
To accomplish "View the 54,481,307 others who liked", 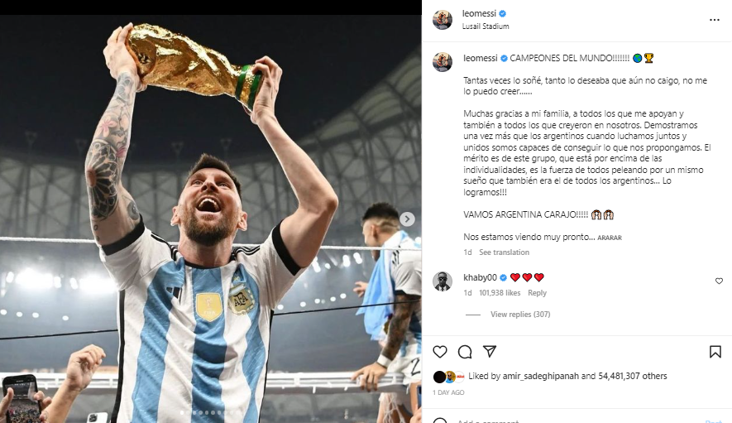I will [633, 376].
